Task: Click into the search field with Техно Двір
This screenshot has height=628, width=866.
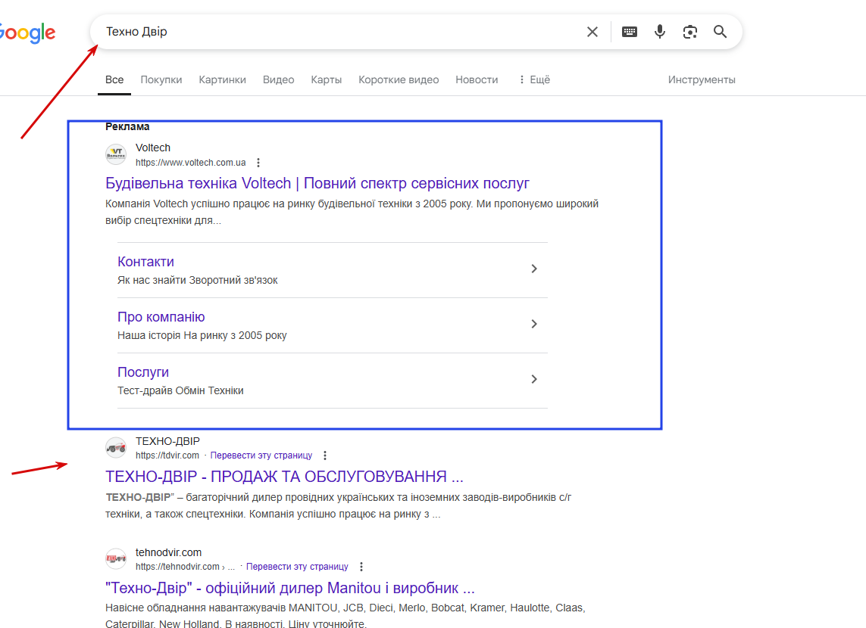Action: coord(342,32)
